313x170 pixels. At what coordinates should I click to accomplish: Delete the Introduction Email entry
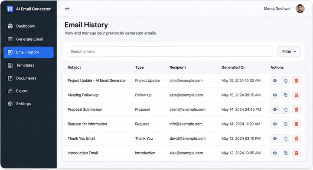pyautogui.click(x=296, y=153)
